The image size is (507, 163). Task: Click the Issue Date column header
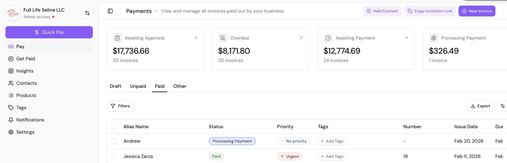pyautogui.click(x=466, y=127)
